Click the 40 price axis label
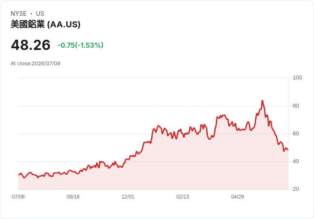This screenshot has width=314, height=219. pyautogui.click(x=296, y=161)
